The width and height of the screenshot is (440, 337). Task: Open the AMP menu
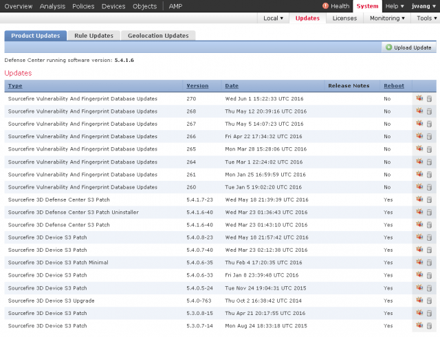coord(176,6)
